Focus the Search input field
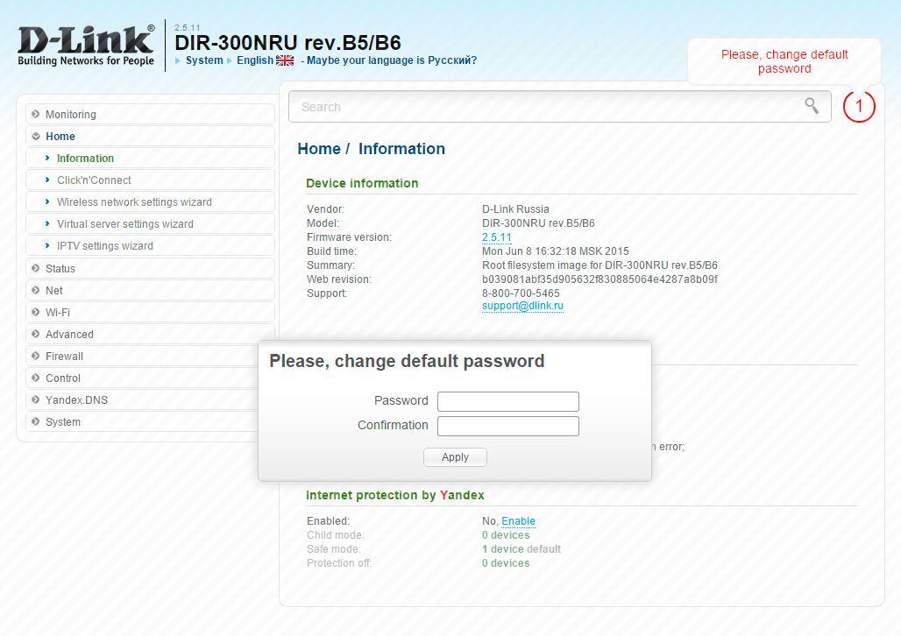 point(560,106)
